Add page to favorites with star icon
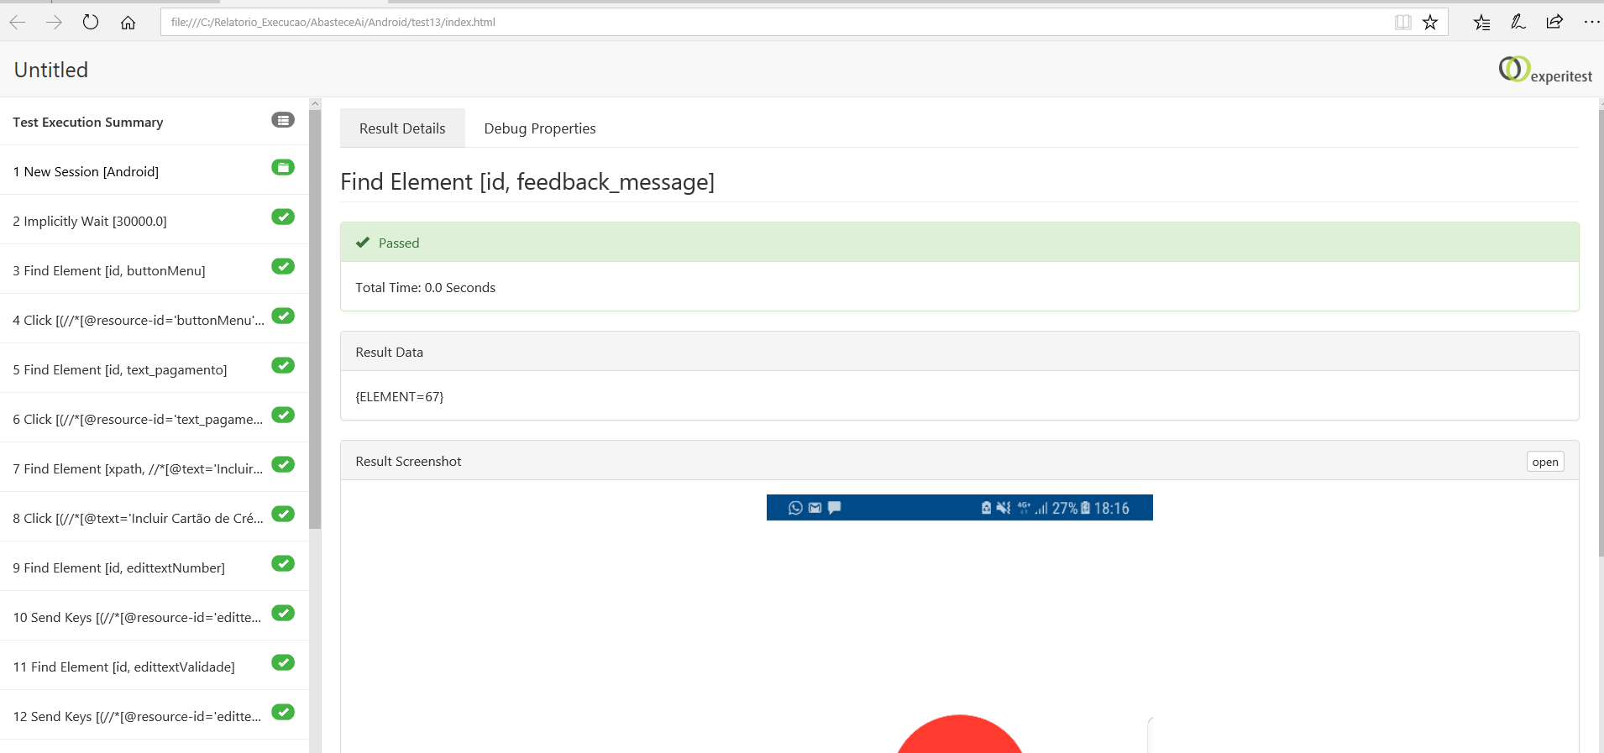This screenshot has height=753, width=1604. (x=1430, y=23)
